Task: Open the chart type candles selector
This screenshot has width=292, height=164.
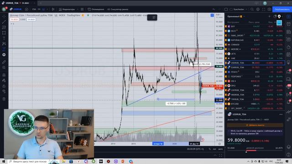Action: pos(53,9)
